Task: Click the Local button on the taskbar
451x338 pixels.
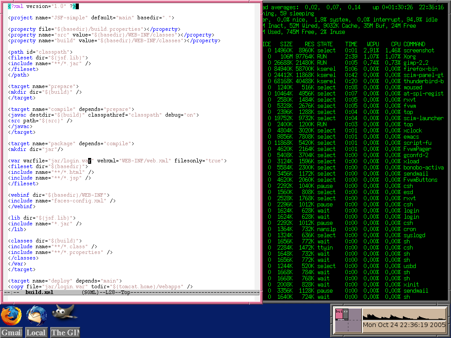Action: coord(36,333)
